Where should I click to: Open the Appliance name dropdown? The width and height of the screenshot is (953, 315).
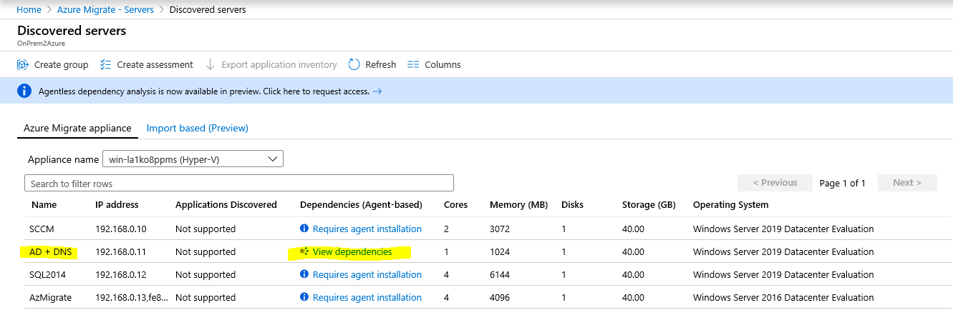[x=193, y=159]
